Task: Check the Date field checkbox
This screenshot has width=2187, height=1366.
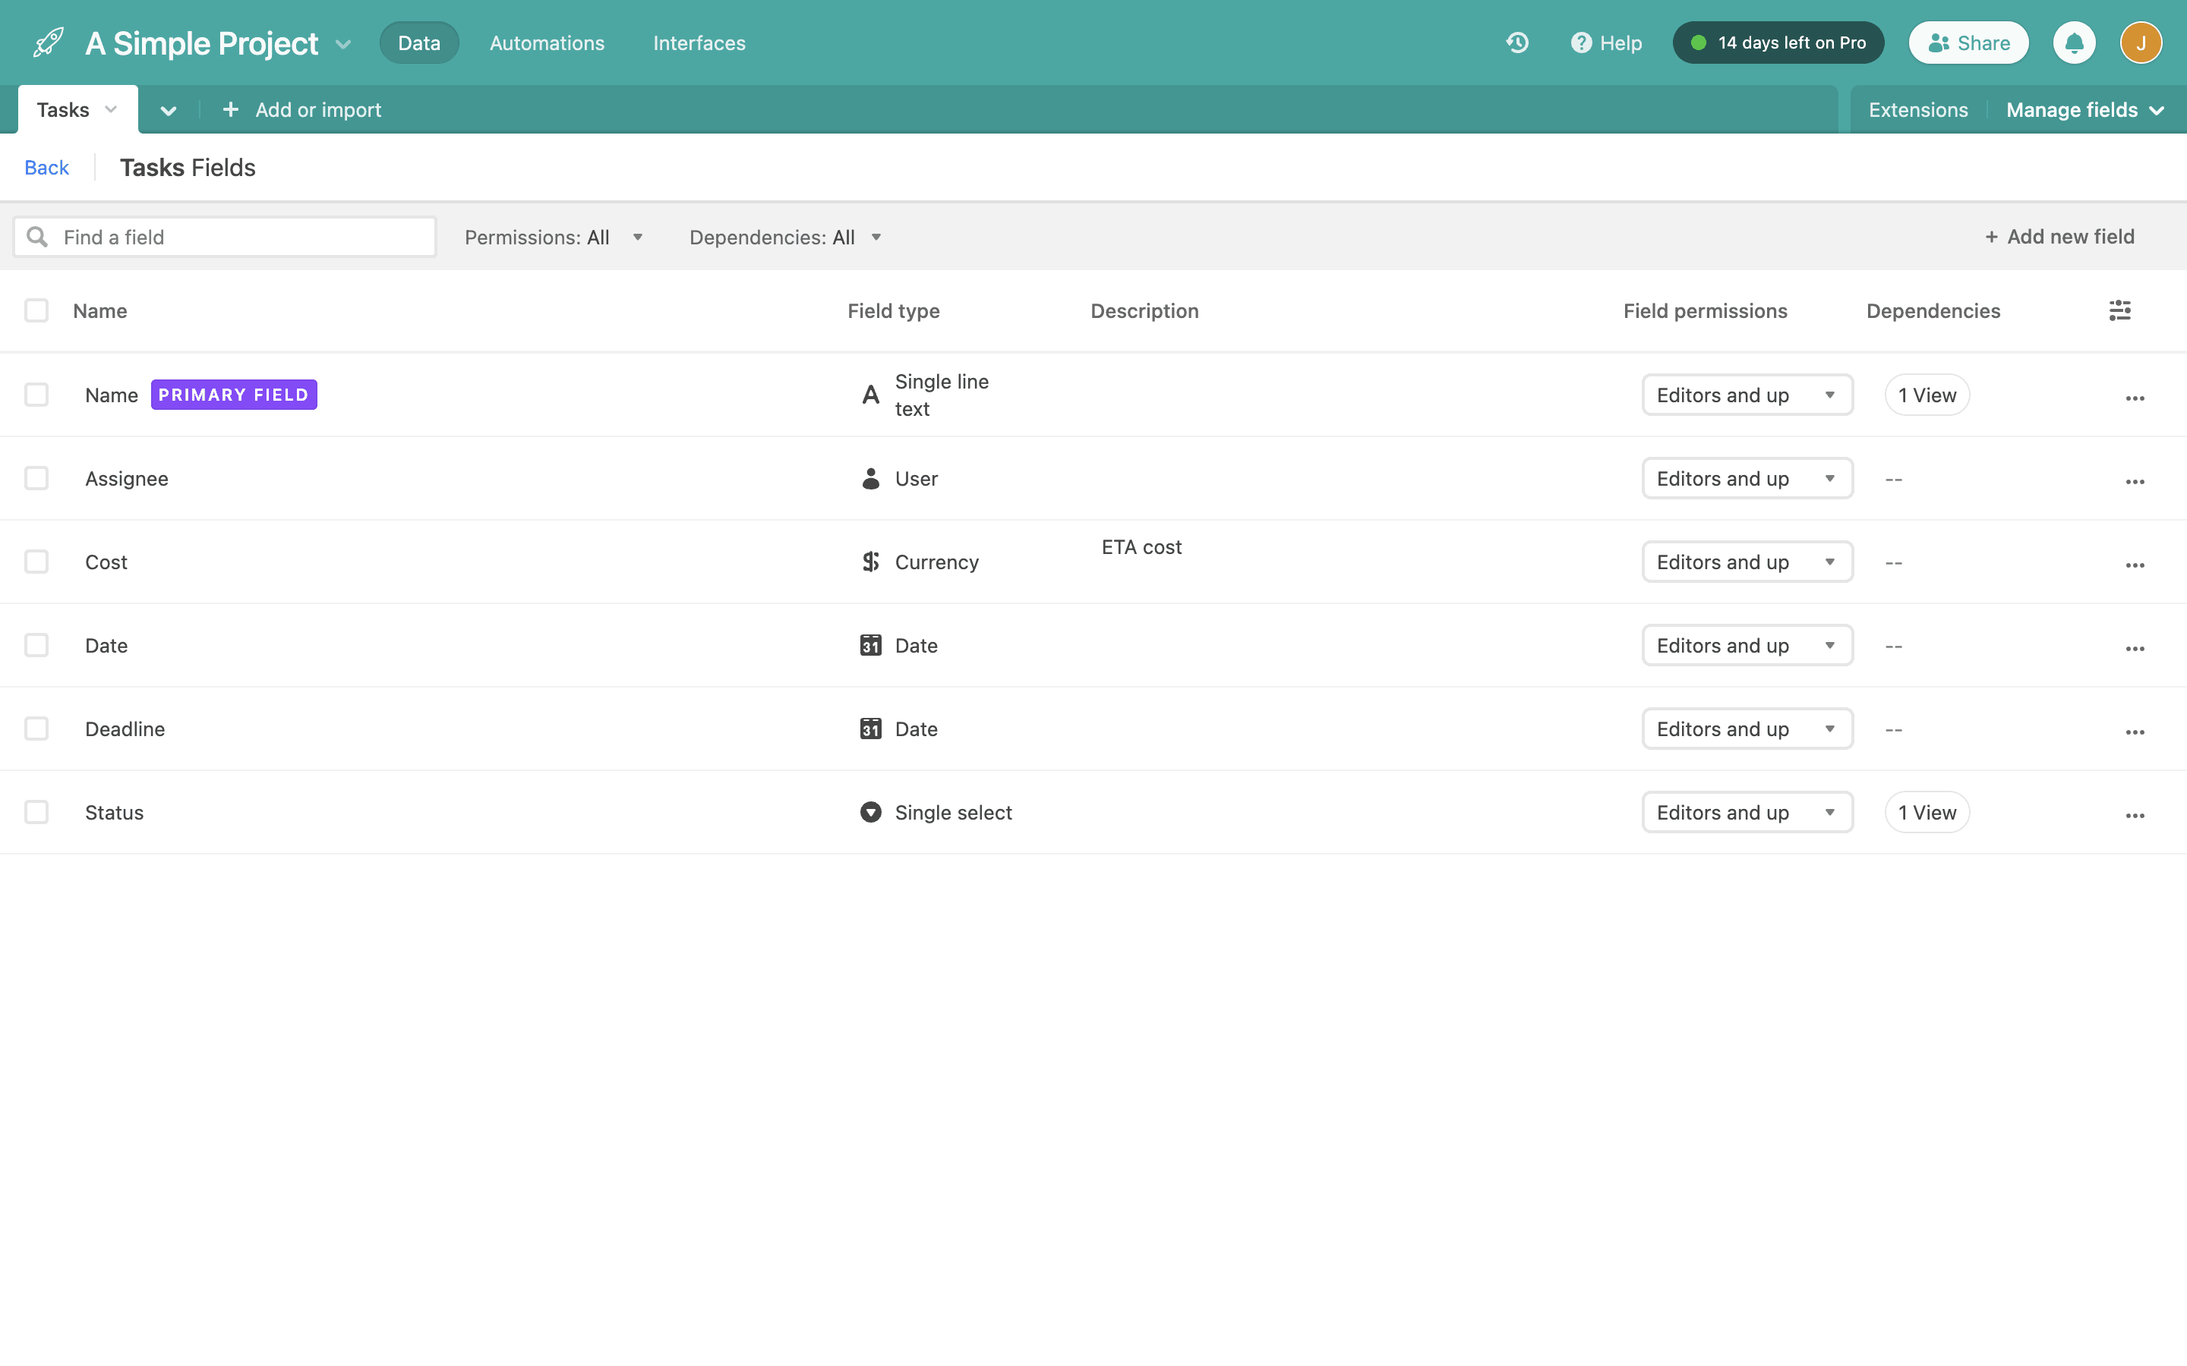Action: (x=36, y=645)
